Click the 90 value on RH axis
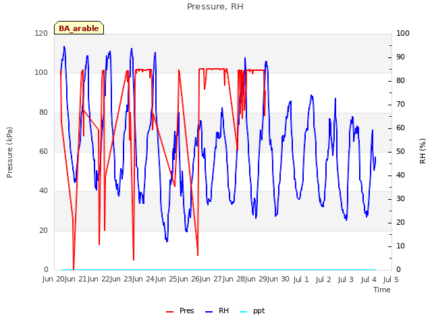 coord(400,57)
